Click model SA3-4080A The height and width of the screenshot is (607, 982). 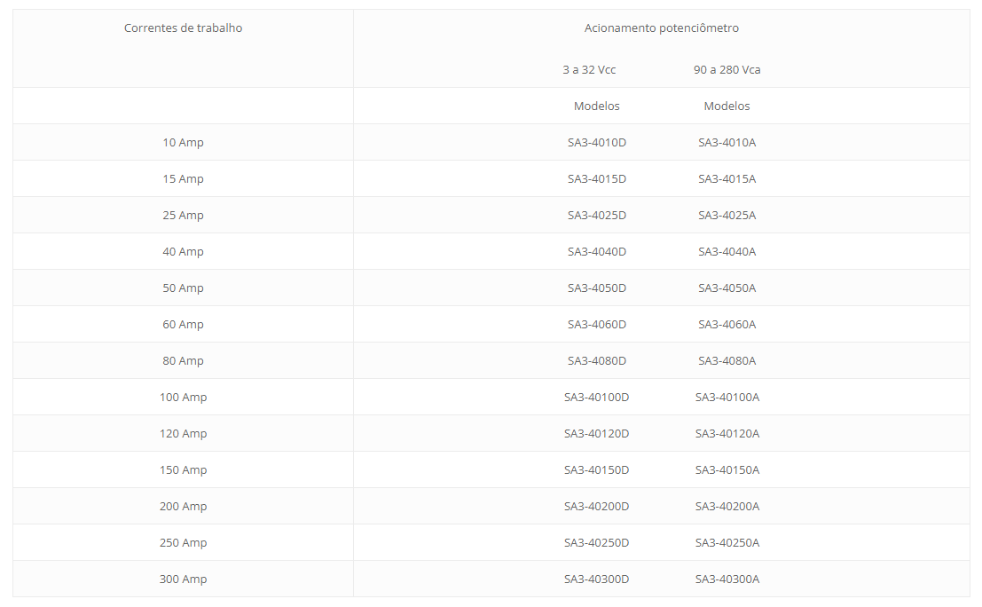pyautogui.click(x=727, y=361)
